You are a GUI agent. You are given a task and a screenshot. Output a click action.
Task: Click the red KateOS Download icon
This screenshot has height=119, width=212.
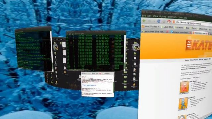(184, 87)
